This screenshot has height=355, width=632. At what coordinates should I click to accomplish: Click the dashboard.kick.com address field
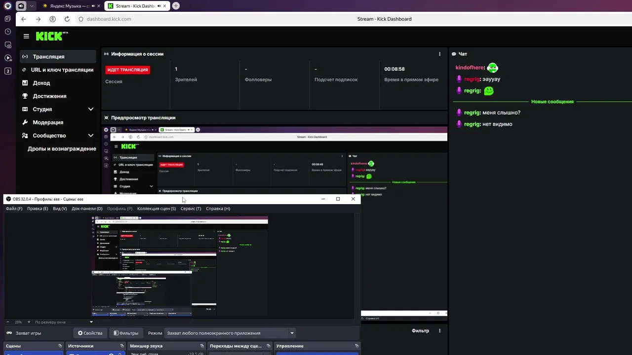(109, 19)
